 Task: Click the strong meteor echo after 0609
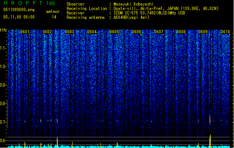click(x=210, y=121)
